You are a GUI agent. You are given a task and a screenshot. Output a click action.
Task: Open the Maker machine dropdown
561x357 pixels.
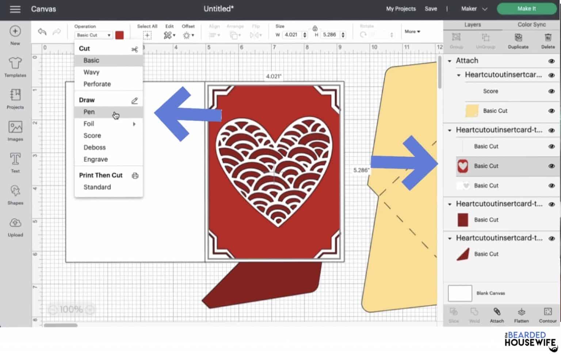pos(474,8)
